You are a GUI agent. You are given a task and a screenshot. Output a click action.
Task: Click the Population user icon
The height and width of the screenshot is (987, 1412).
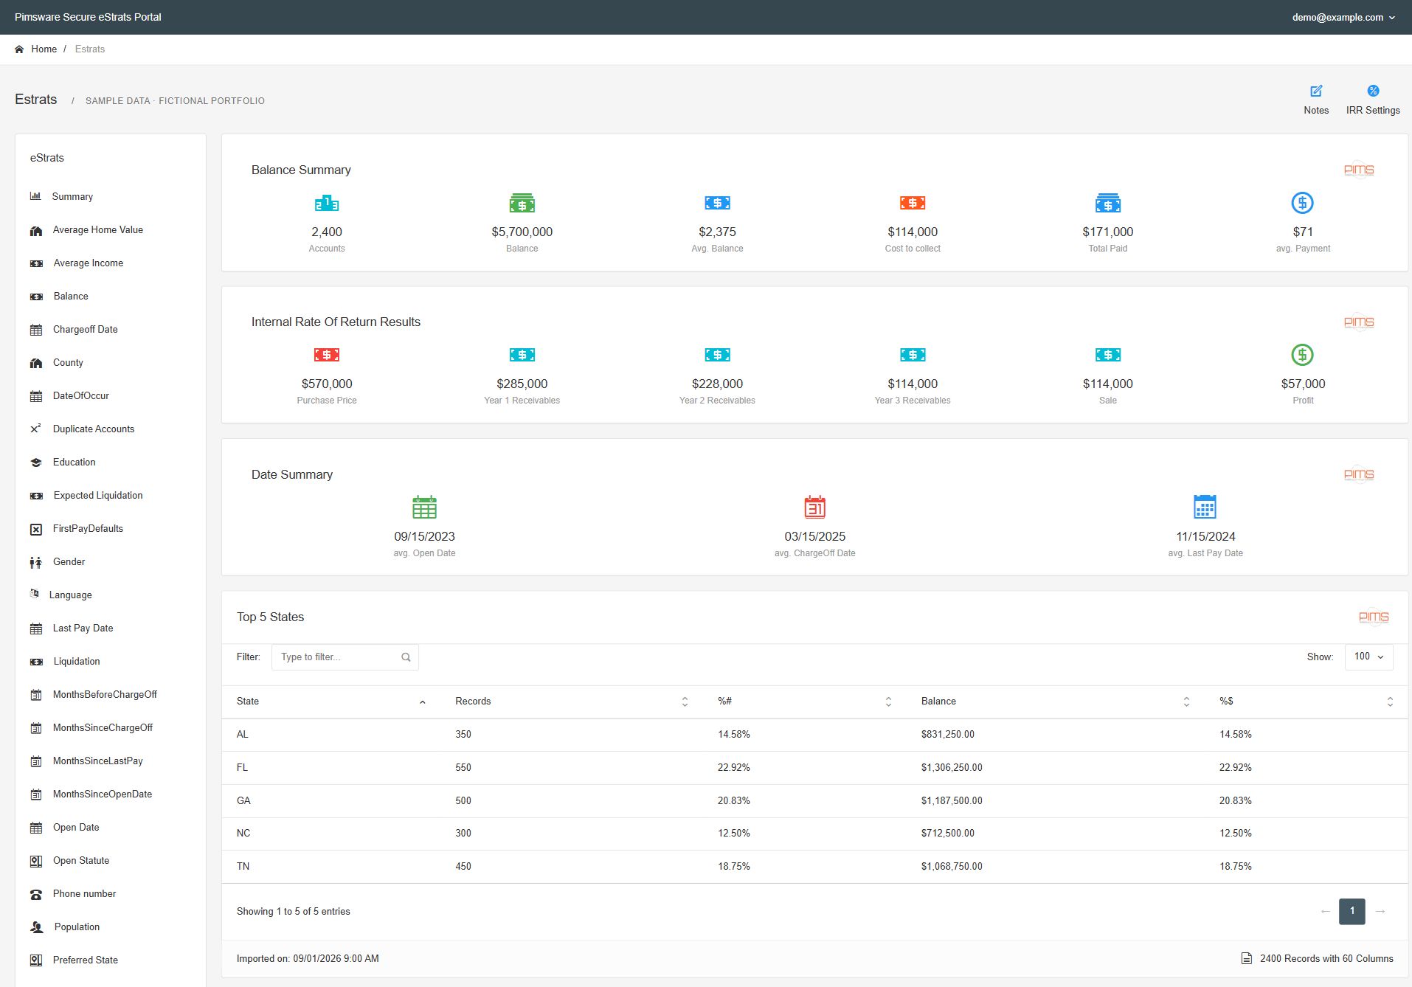tap(36, 927)
